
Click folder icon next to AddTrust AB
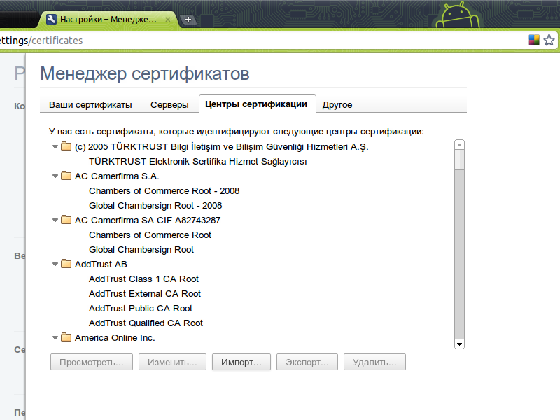[66, 264]
